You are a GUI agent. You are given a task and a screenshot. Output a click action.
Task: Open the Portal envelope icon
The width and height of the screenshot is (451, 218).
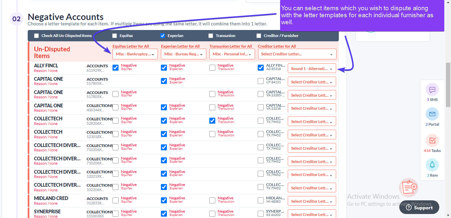tap(432, 114)
